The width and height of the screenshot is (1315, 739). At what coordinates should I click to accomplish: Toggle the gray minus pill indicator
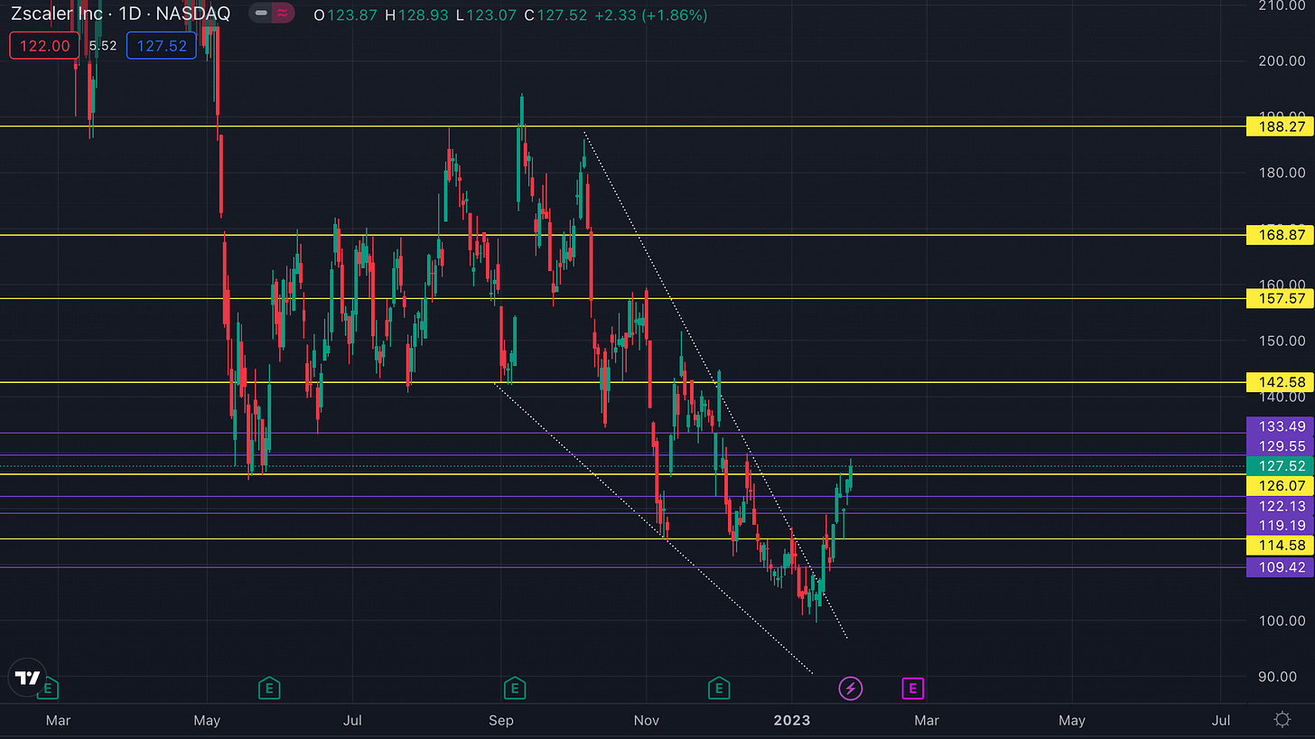tap(262, 14)
